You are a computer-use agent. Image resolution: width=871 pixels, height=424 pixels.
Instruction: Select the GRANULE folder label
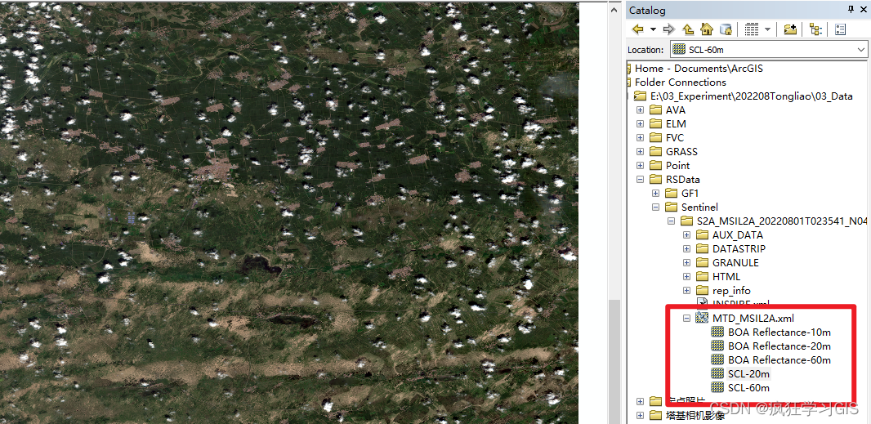coord(735,263)
